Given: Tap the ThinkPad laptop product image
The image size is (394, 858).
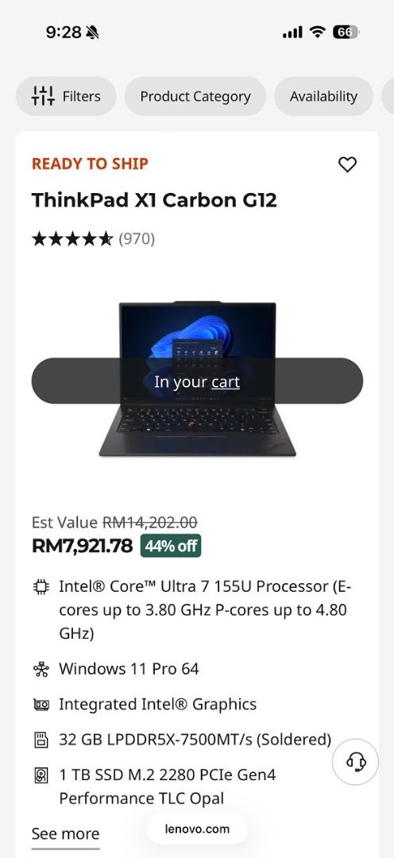Looking at the screenshot, I should (x=197, y=379).
